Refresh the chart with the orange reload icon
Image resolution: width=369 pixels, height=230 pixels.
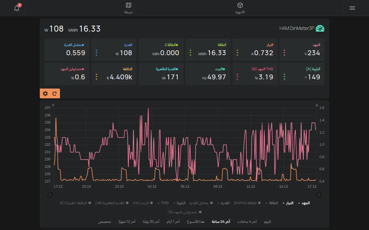click(54, 93)
